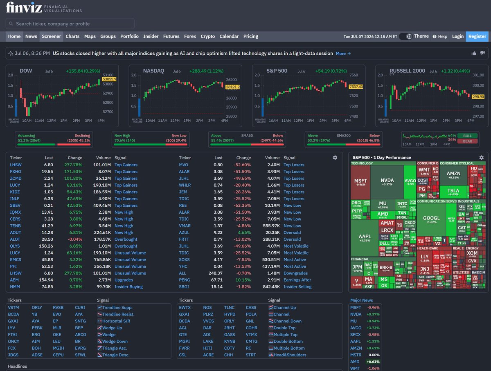Click the Wedge Down pattern icon

99,341
